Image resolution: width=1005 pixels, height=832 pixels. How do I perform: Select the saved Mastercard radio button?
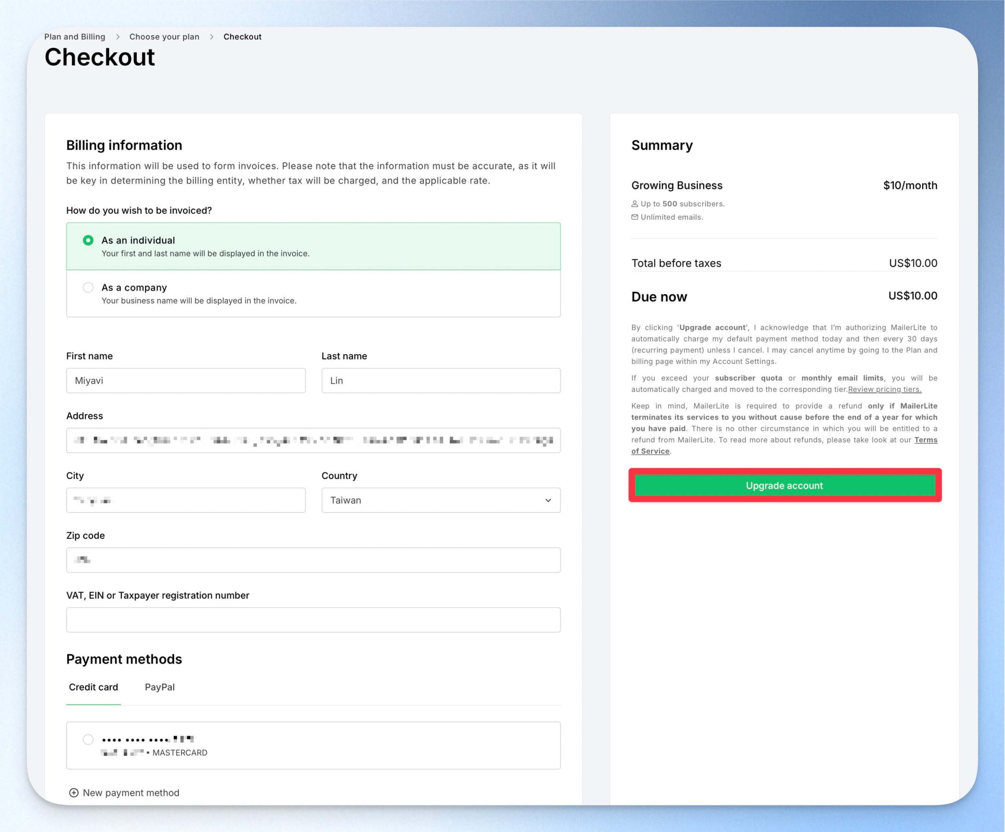(88, 740)
